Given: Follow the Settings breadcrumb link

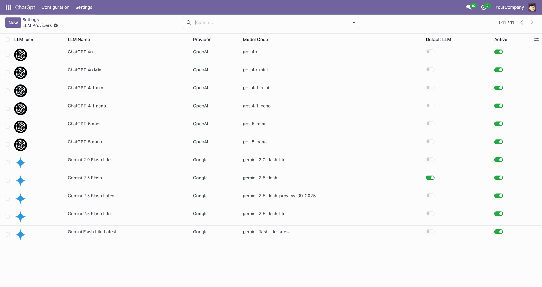Looking at the screenshot, I should pyautogui.click(x=30, y=20).
